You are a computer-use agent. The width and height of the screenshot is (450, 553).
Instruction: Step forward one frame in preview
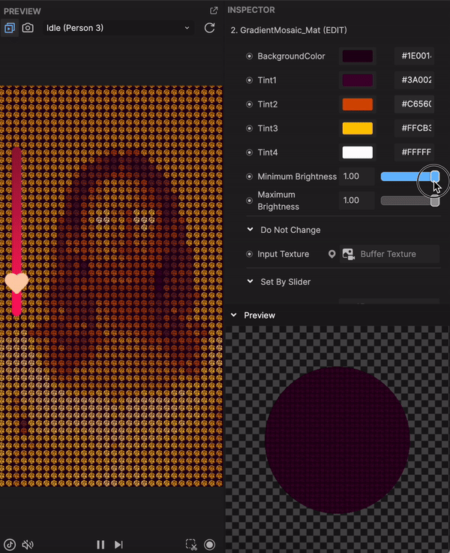118,545
